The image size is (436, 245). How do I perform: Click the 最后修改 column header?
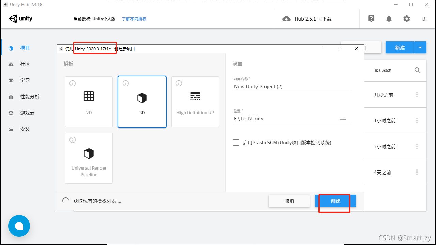tap(383, 70)
